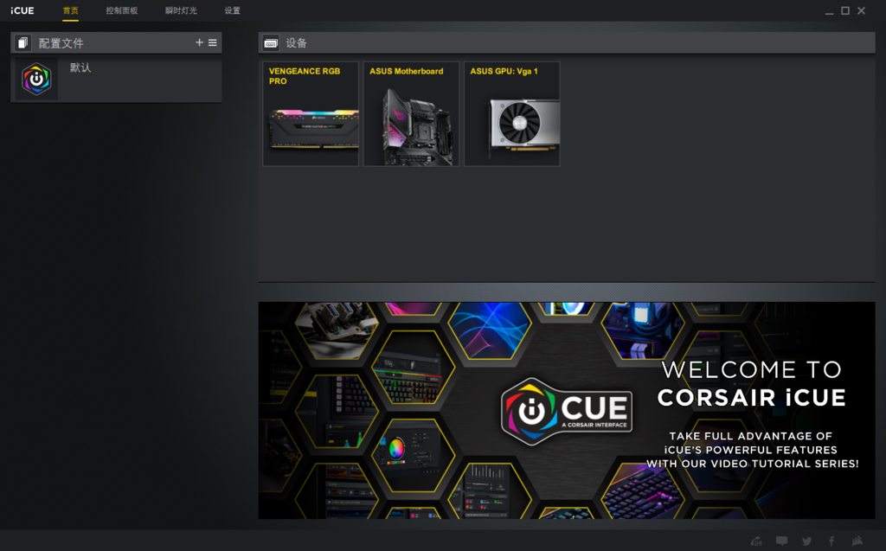Open the profiles hamburger menu
The width and height of the screenshot is (886, 551).
213,42
